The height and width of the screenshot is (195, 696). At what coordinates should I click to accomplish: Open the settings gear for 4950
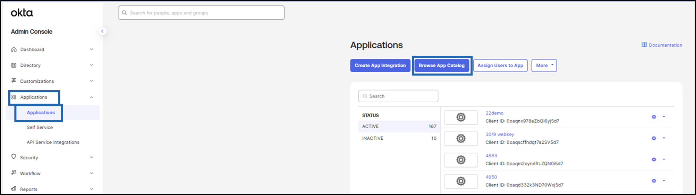pos(654,181)
